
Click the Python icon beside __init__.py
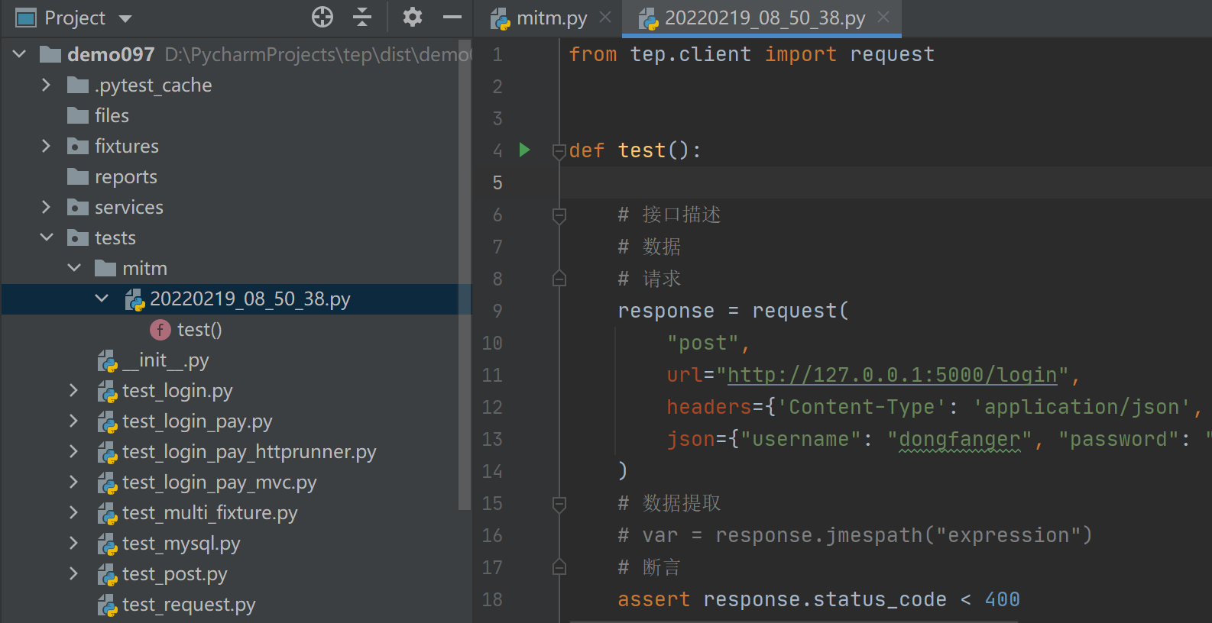107,360
